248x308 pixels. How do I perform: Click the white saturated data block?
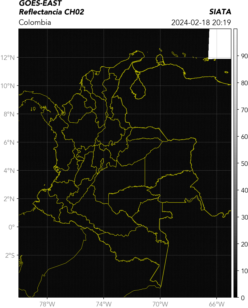coord(220,44)
